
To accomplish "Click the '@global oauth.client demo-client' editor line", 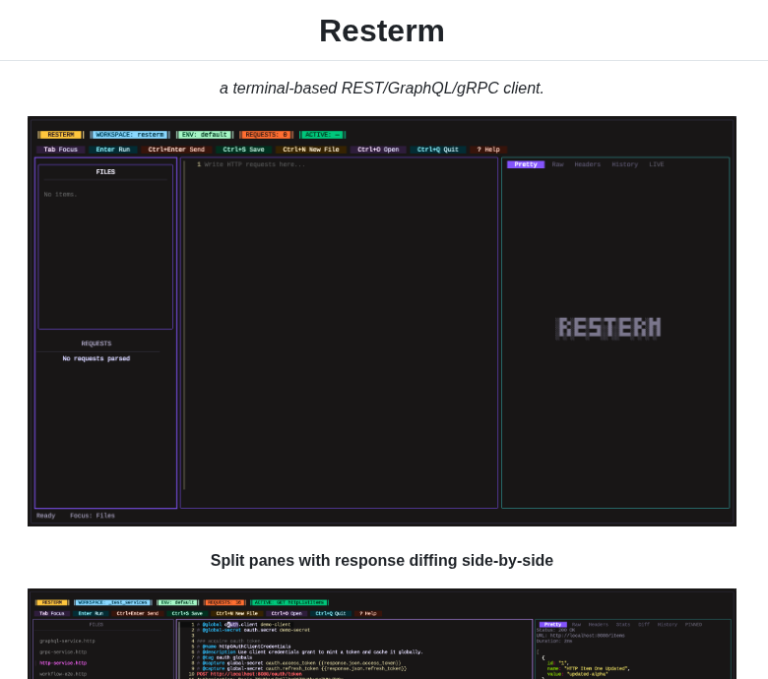I will click(x=246, y=625).
